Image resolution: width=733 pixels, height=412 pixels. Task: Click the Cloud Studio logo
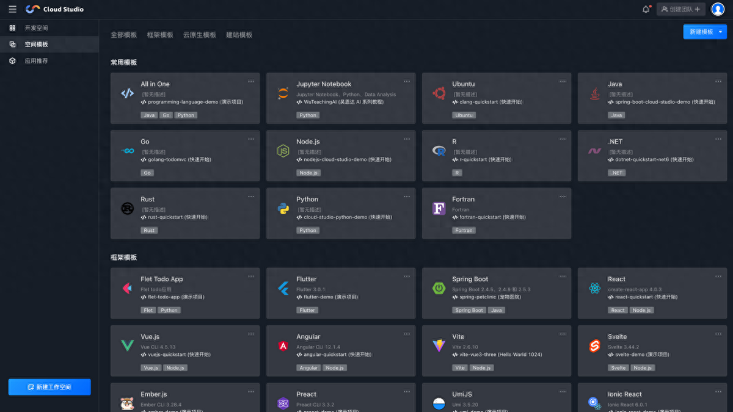[x=54, y=9]
